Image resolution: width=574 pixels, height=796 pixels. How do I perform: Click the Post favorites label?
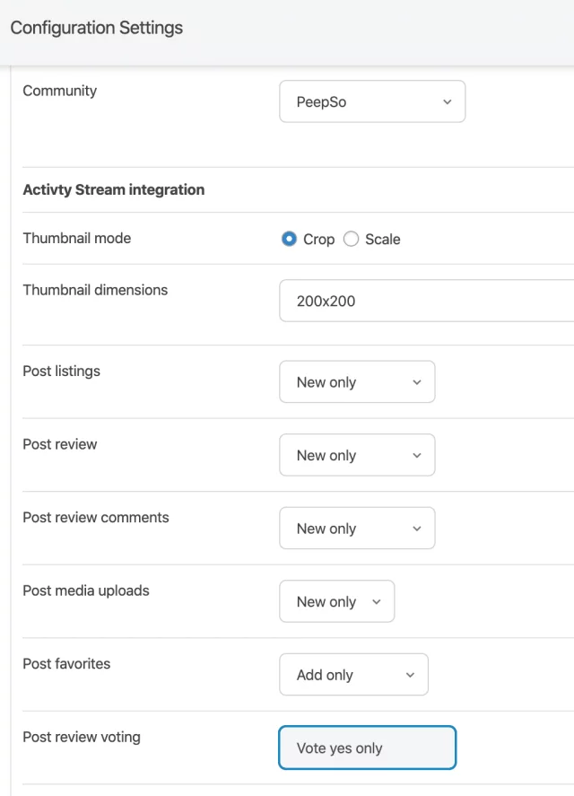(66, 664)
